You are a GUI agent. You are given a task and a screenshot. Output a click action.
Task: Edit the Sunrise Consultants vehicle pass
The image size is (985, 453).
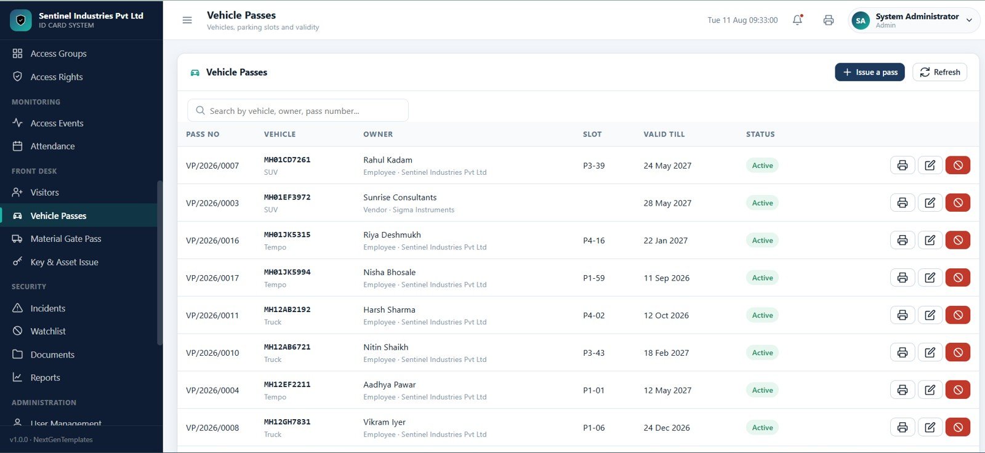click(930, 203)
